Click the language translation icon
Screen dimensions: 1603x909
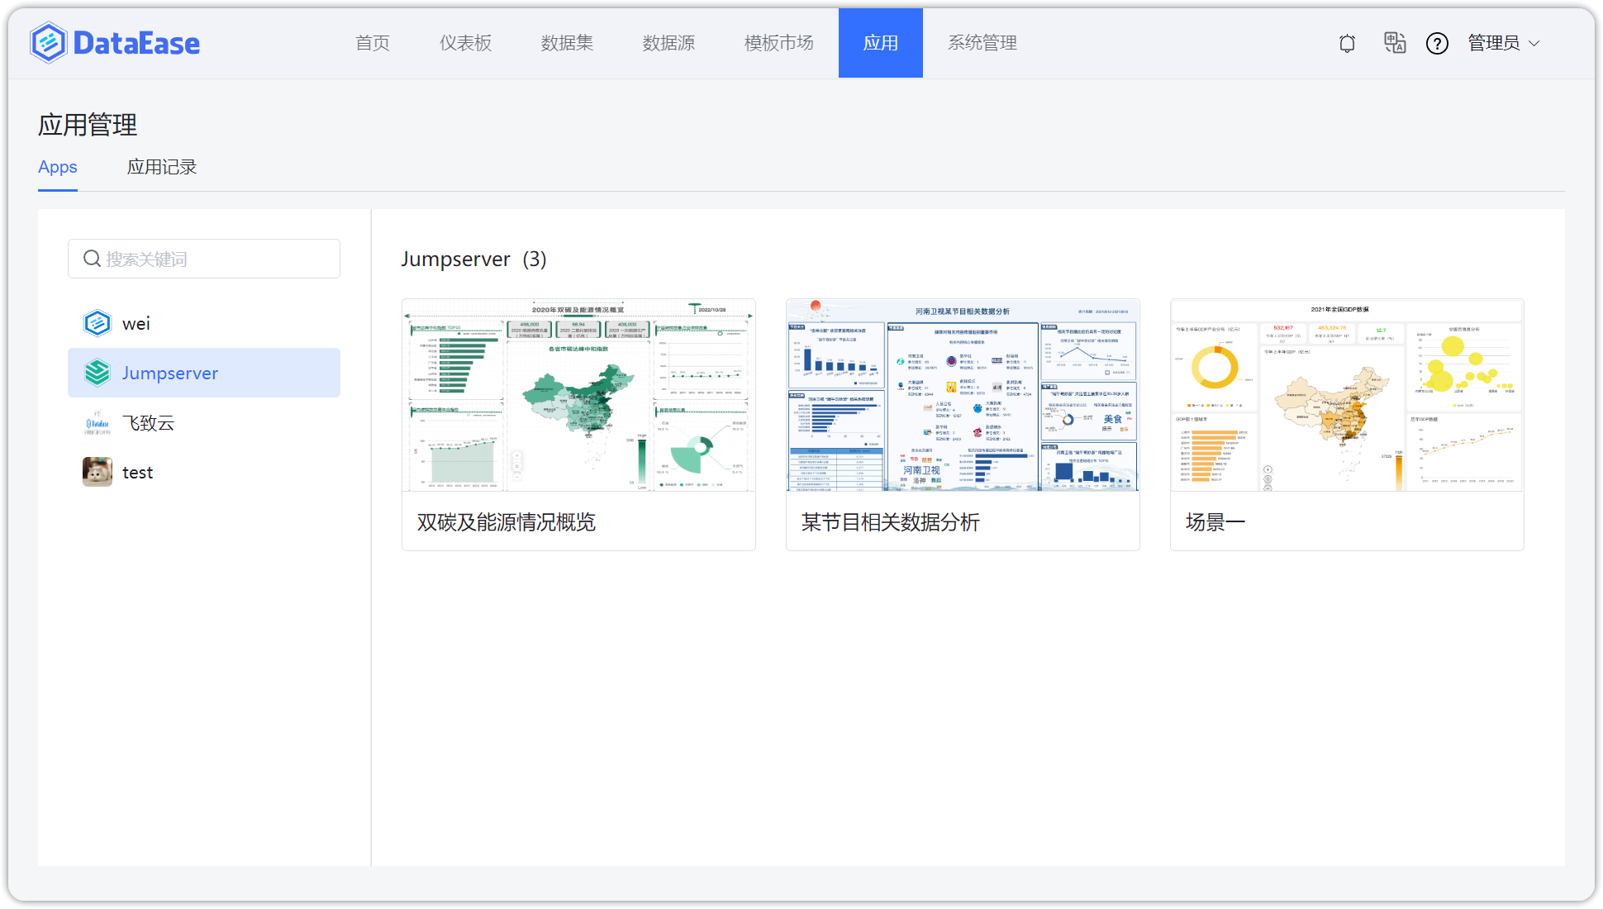click(x=1394, y=43)
